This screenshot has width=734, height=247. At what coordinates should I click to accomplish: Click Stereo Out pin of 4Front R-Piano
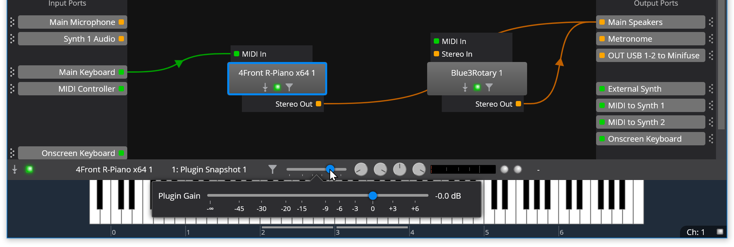click(319, 104)
